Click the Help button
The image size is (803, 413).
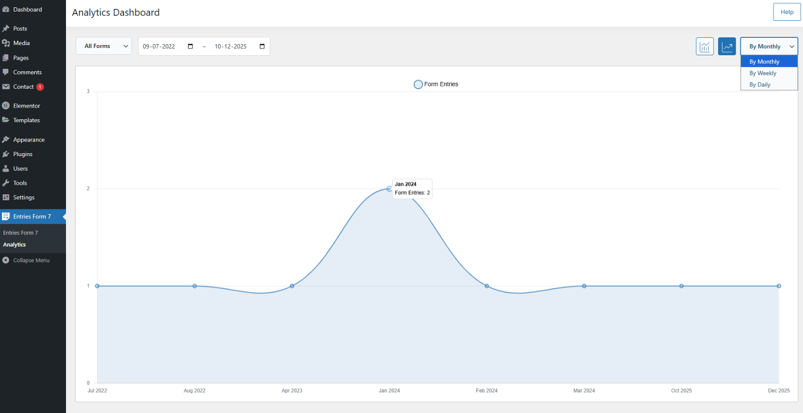click(x=787, y=12)
